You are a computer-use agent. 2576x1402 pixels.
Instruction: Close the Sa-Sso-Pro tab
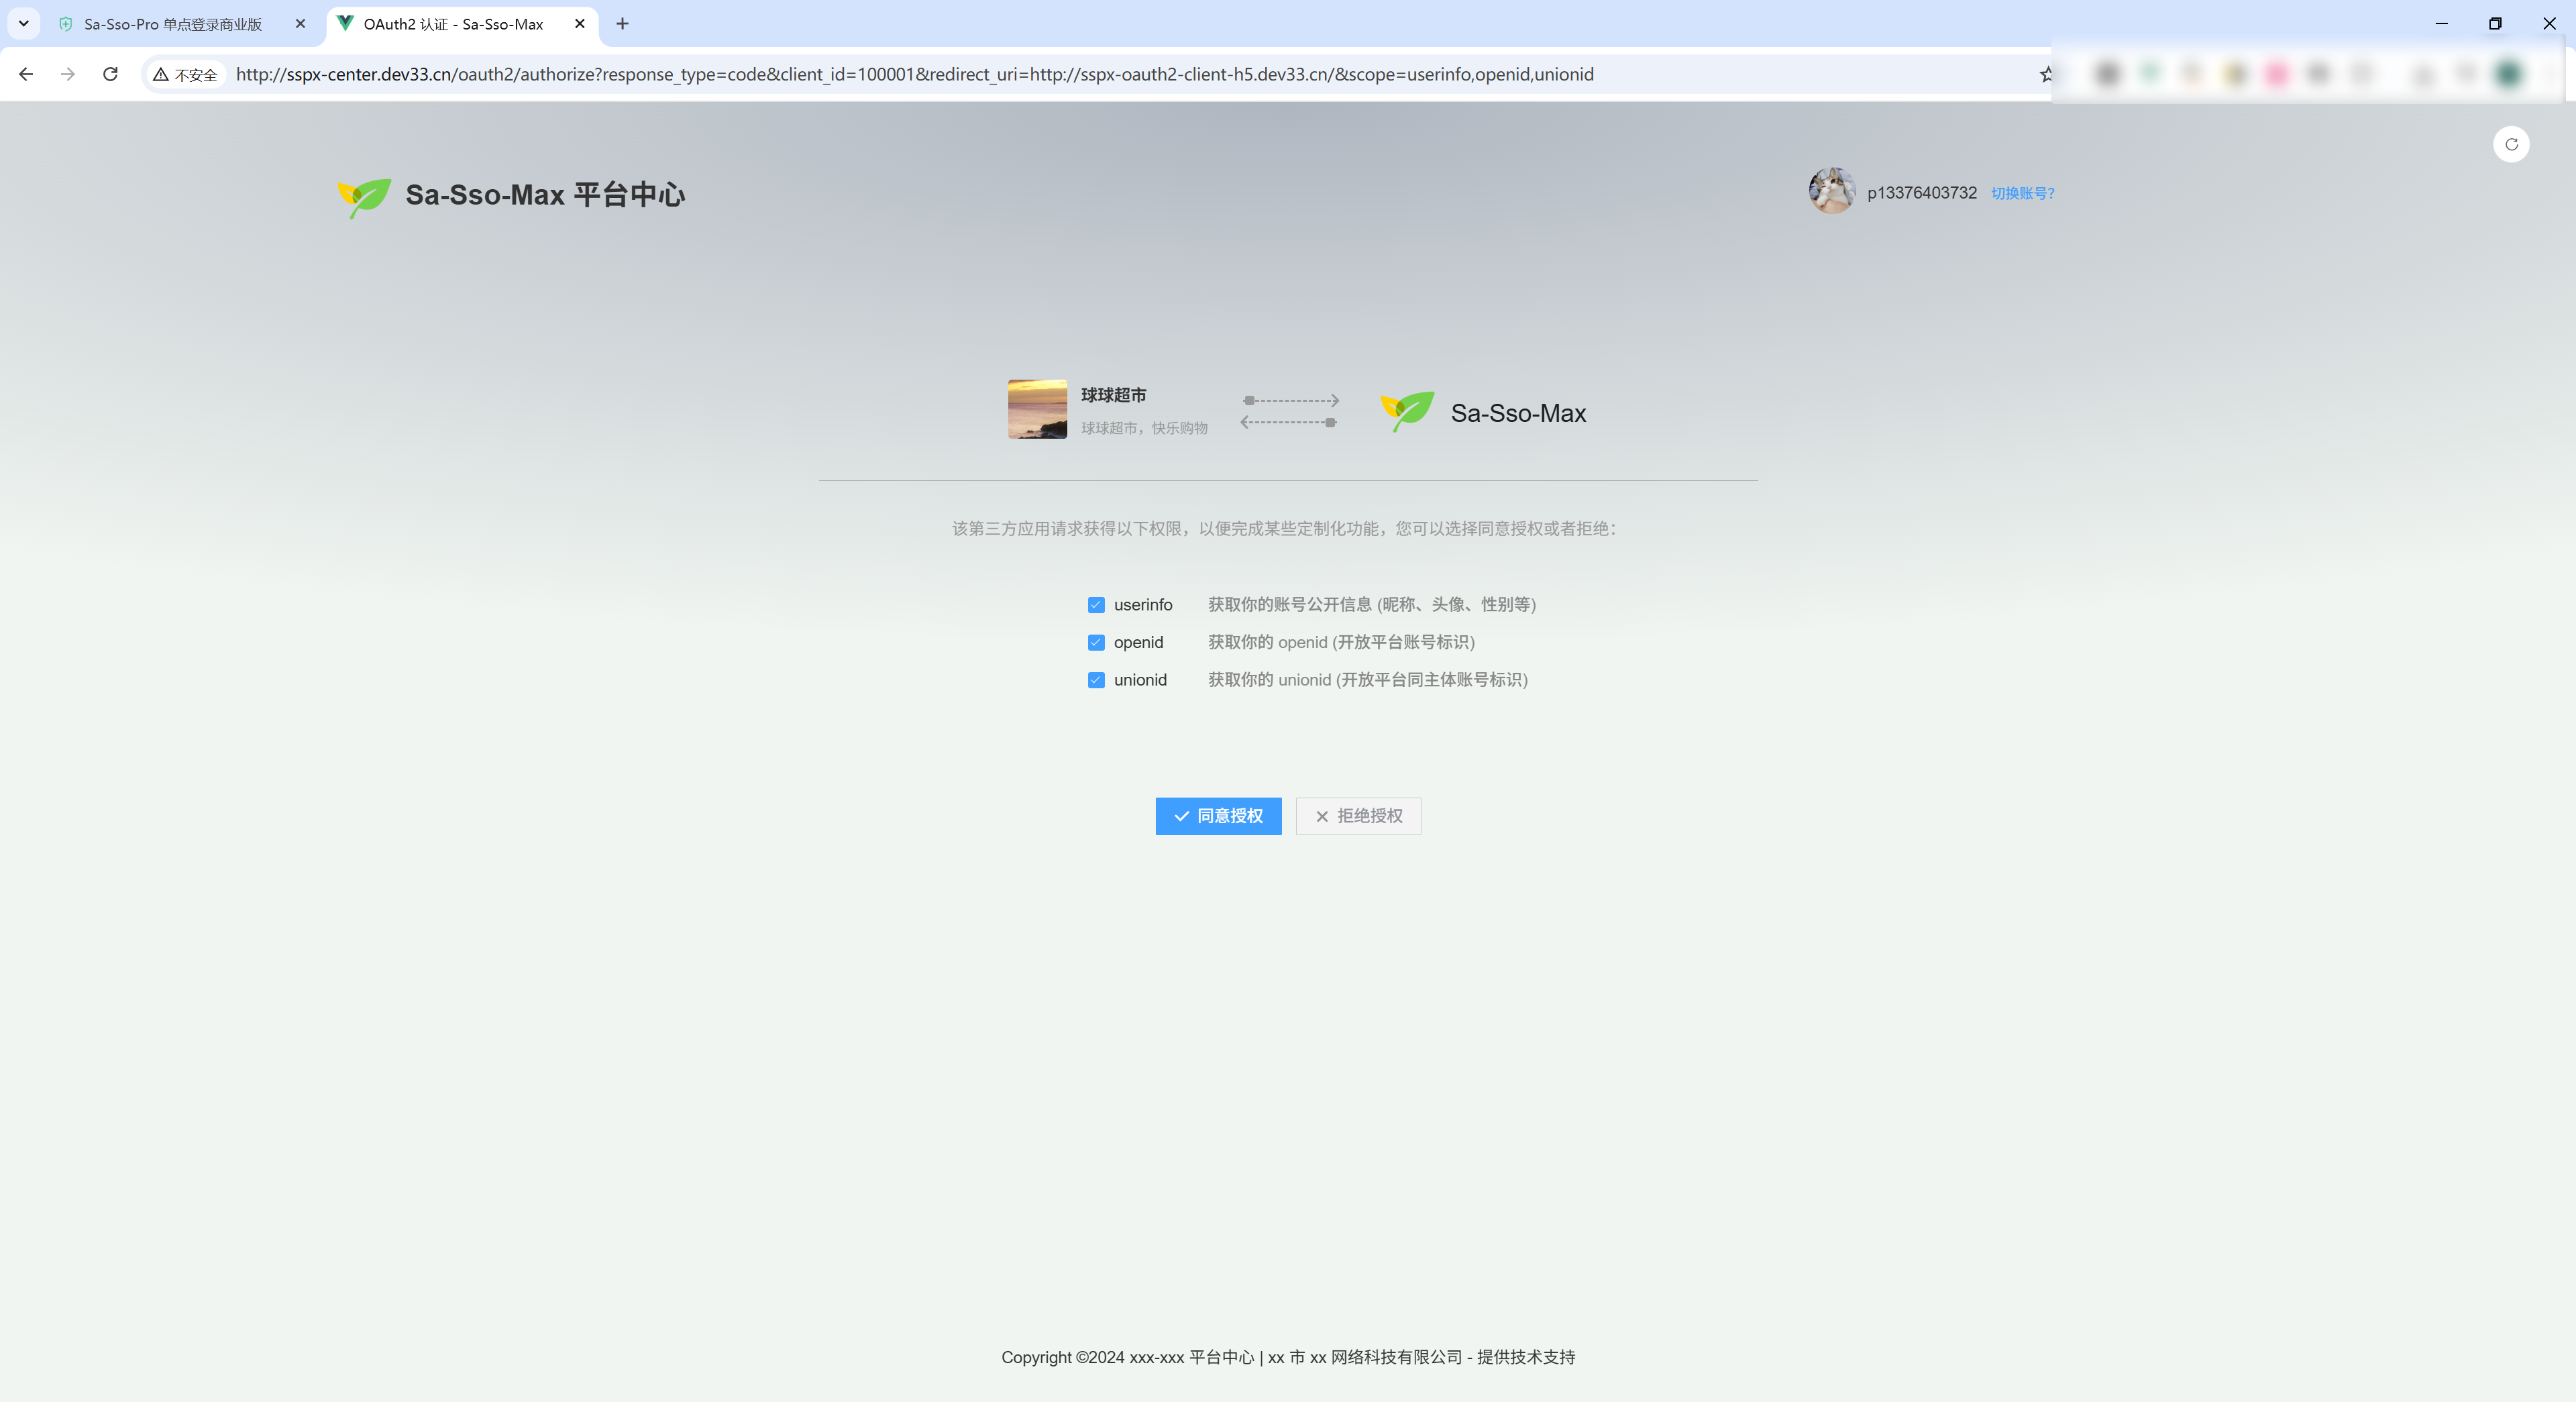[x=300, y=24]
